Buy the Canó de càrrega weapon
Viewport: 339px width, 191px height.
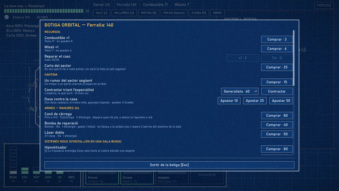click(277, 115)
